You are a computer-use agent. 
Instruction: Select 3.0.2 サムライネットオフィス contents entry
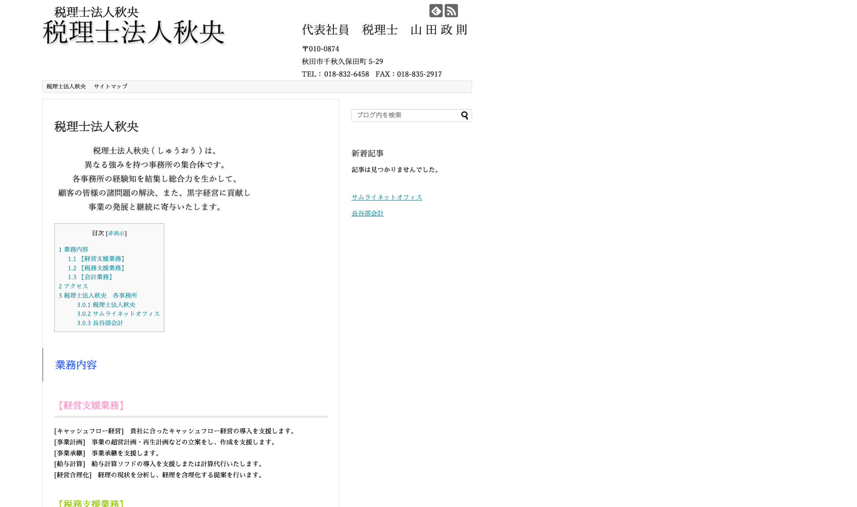point(118,314)
